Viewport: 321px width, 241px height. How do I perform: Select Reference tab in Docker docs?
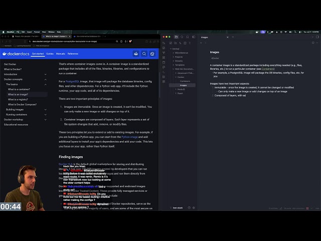[x=73, y=54]
